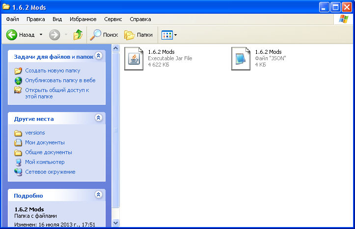Click the jar file name 1.6.2 Mods
The image size is (355, 229).
coord(161,52)
